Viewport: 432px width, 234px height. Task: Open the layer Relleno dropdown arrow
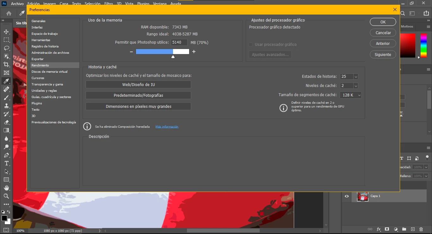coord(426,176)
